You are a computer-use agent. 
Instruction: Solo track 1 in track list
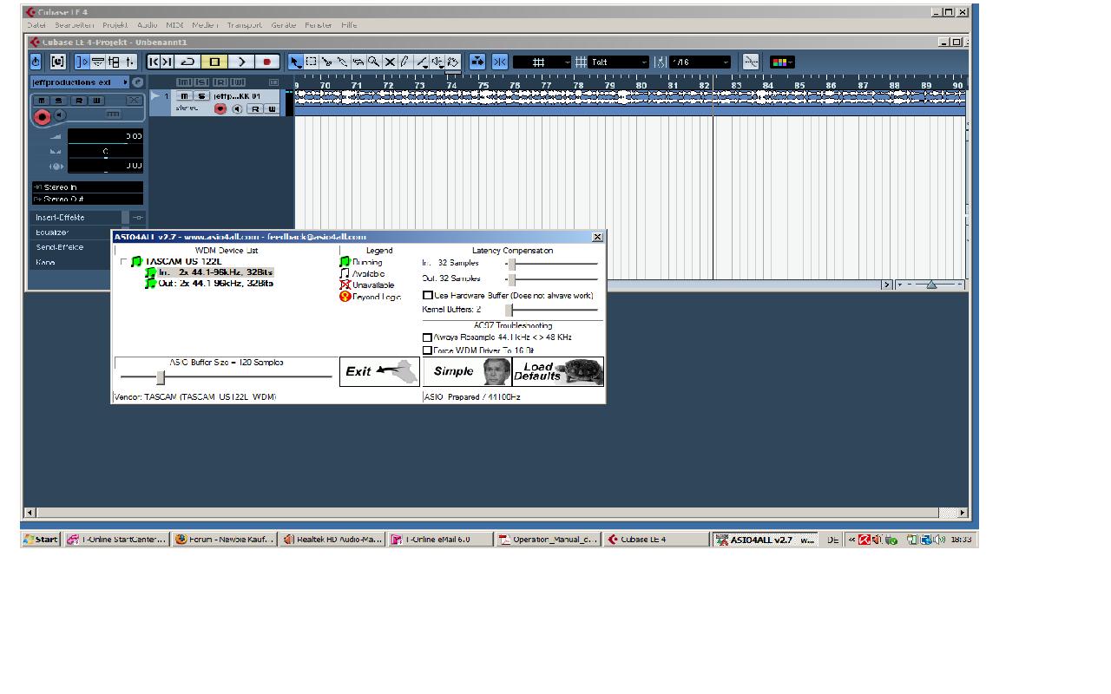pos(201,96)
